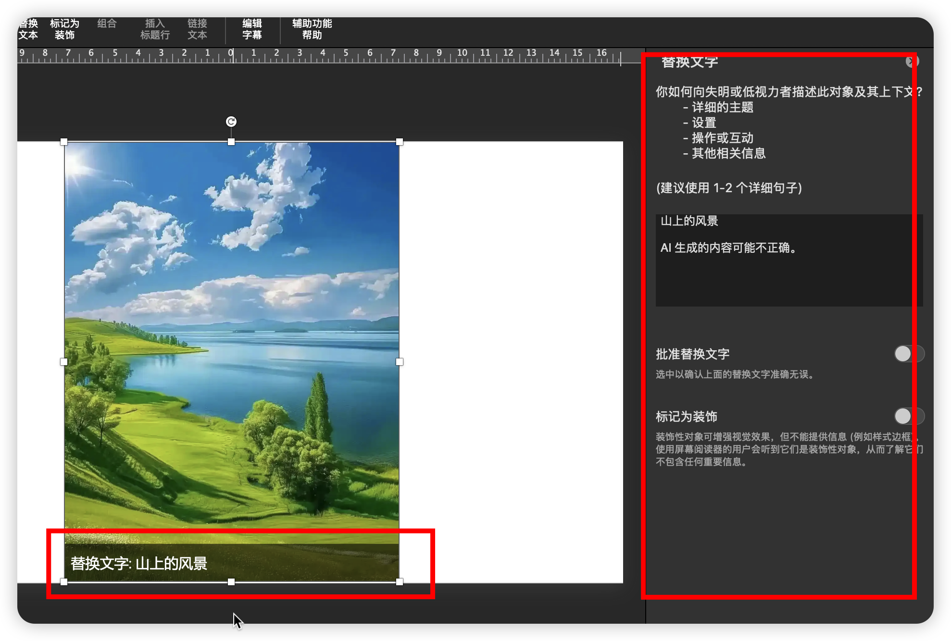The height and width of the screenshot is (641, 951).
Task: Click the 编辑字幕 ribbon group
Action: coord(252,30)
